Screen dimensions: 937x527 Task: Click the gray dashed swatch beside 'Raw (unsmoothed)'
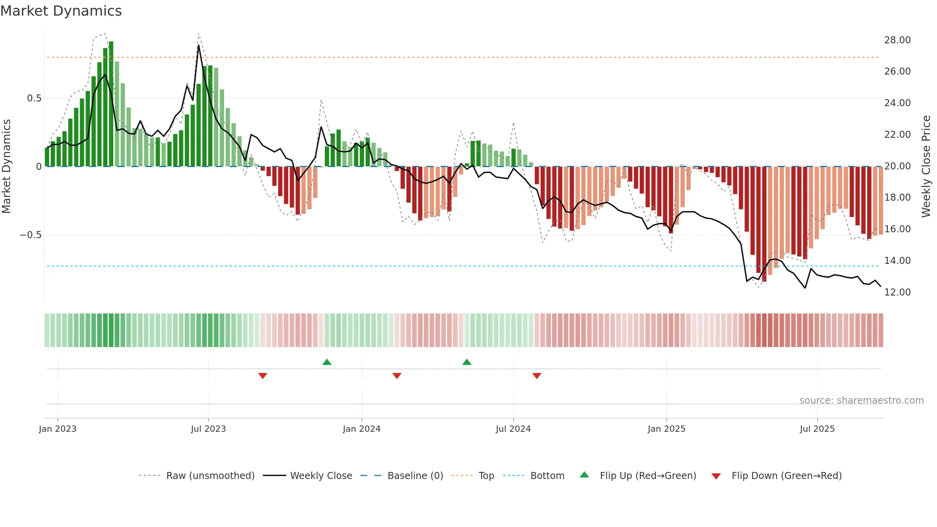pos(150,475)
